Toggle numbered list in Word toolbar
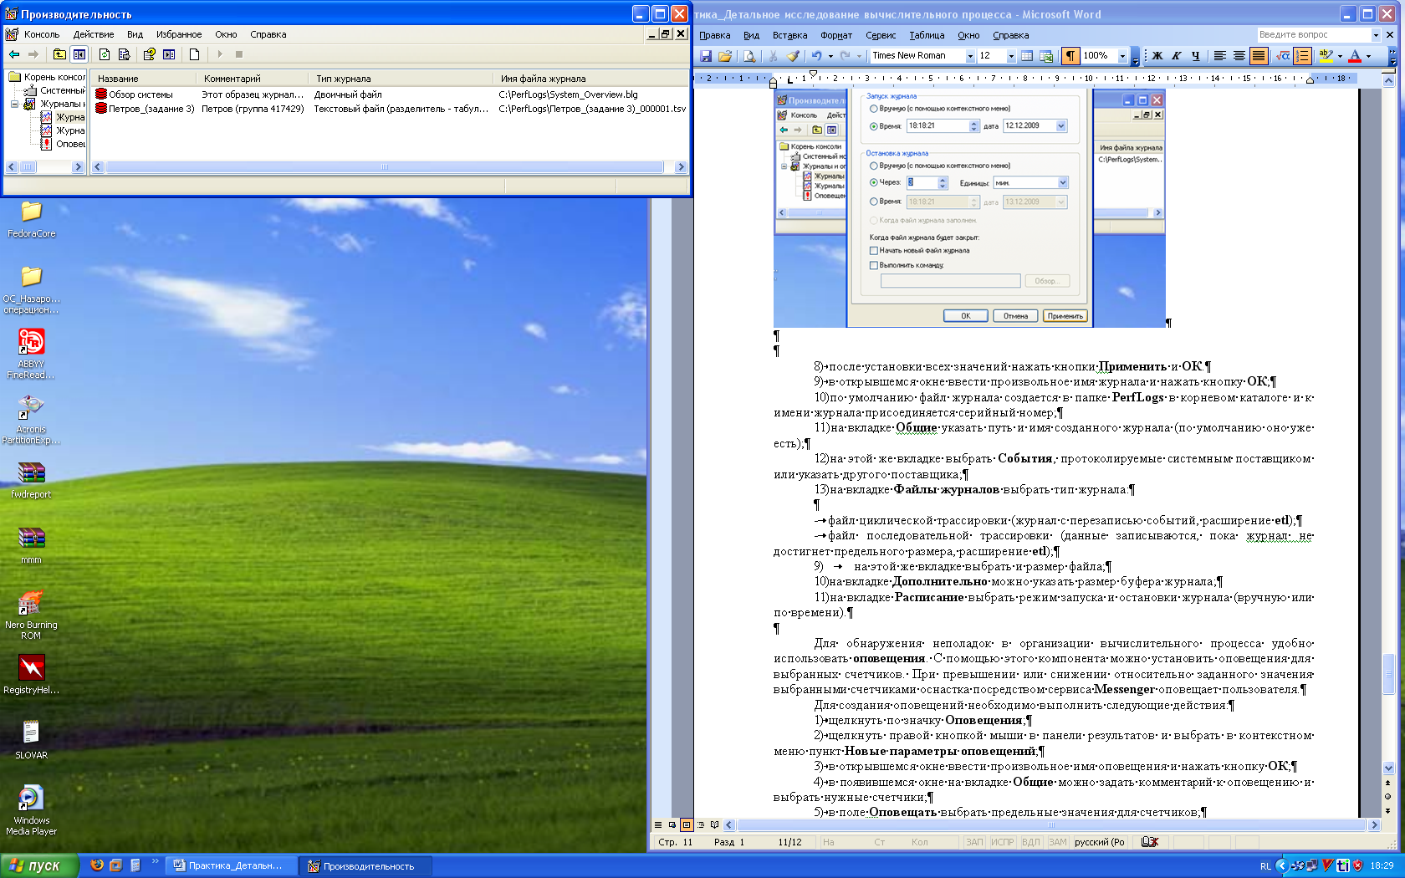Image resolution: width=1405 pixels, height=878 pixels. pyautogui.click(x=1302, y=56)
